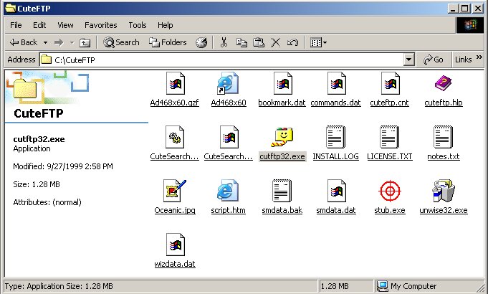The image size is (488, 294).
Task: Click the Undo toolbar icon
Action: [292, 42]
